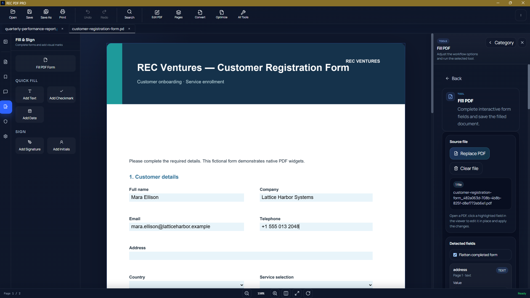Print the document using the Print icon
The height and width of the screenshot is (298, 530).
pos(63,14)
